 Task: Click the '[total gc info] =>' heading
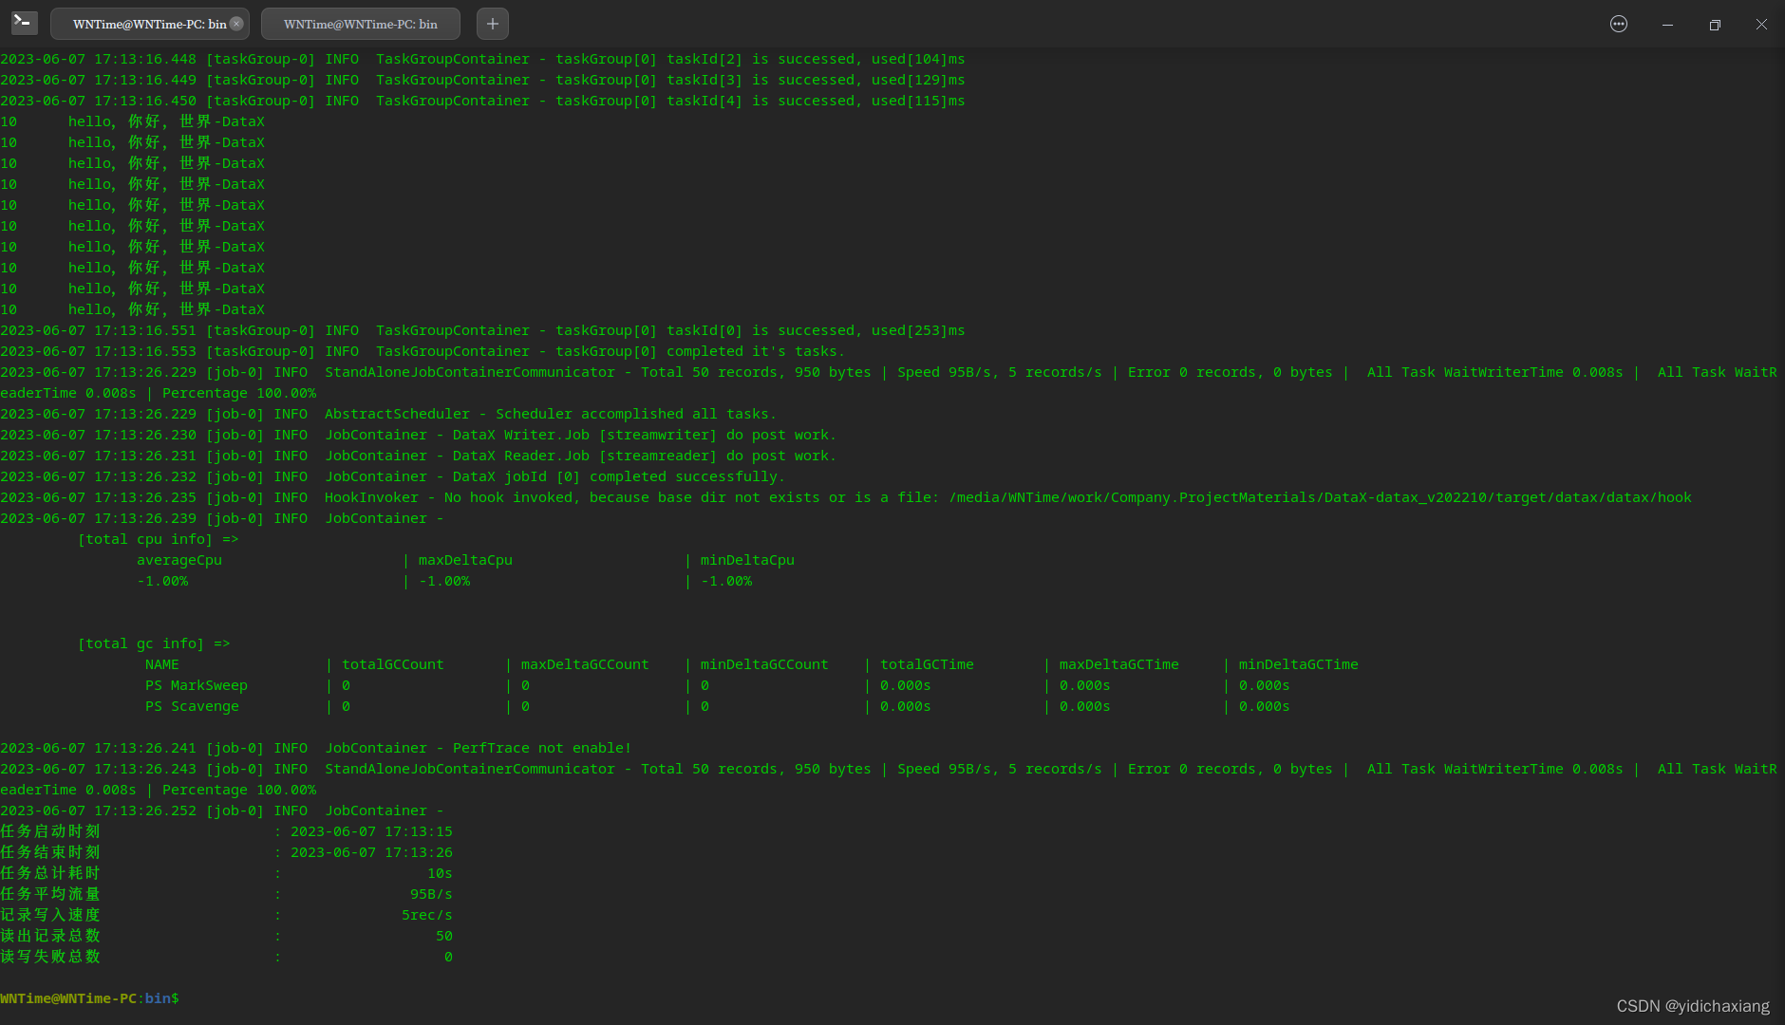[x=154, y=643]
